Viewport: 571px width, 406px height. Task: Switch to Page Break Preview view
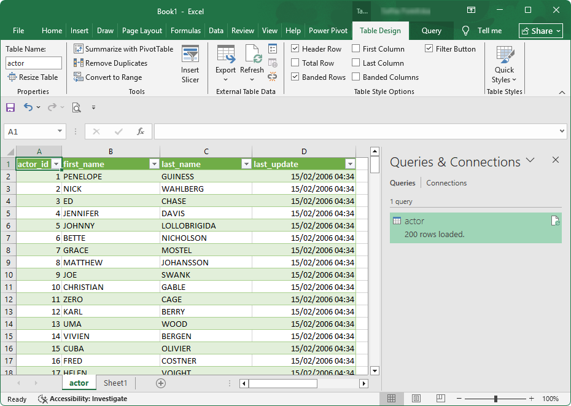[440, 399]
